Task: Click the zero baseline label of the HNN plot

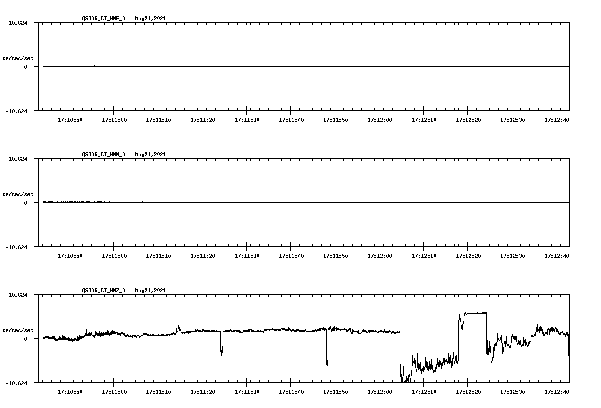Action: point(27,203)
